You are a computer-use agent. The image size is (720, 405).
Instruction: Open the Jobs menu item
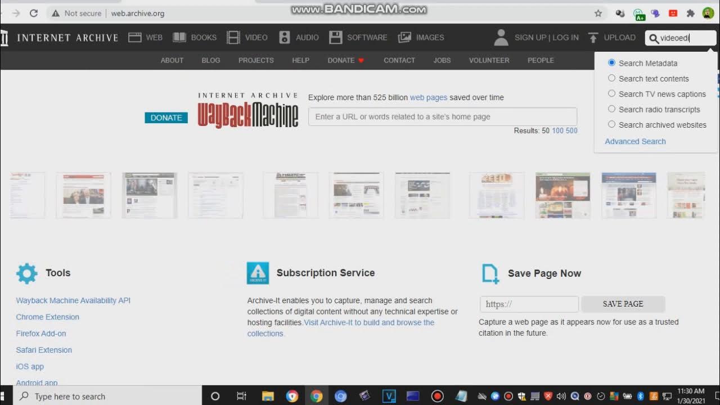442,60
